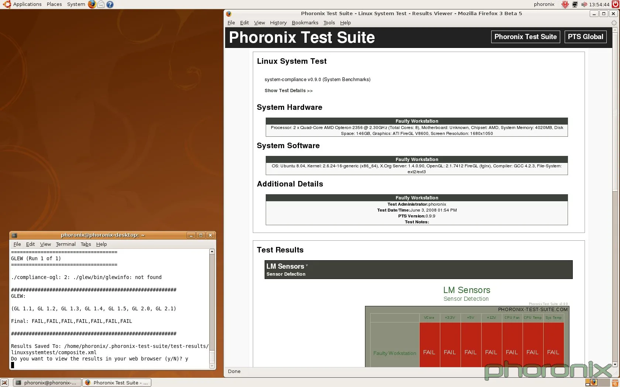Click the terminal window title bar icon
Viewport: 620px width, 387px height.
(14, 235)
